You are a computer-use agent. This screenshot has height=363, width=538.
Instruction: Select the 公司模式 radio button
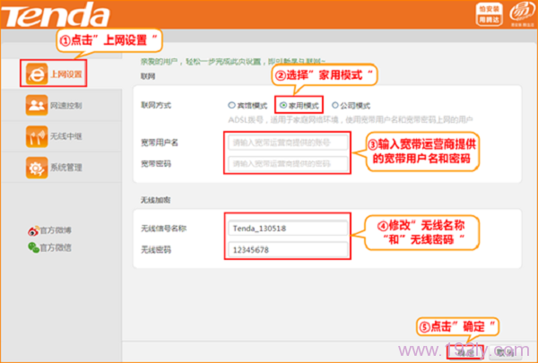(x=336, y=104)
